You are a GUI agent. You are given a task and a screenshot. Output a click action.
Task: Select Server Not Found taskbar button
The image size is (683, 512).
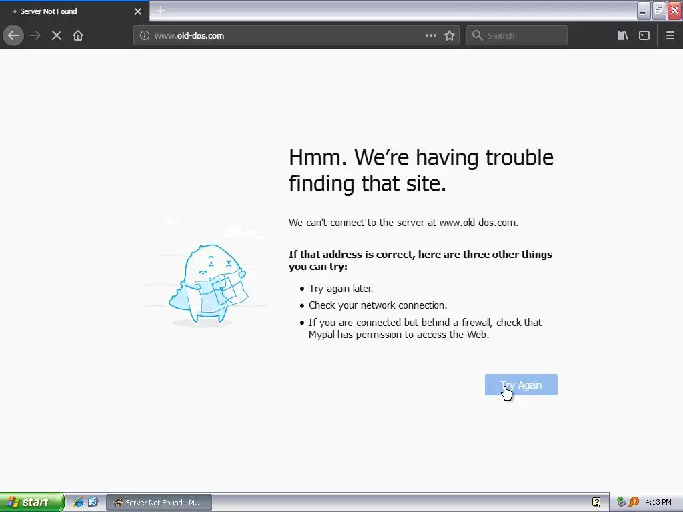click(159, 503)
